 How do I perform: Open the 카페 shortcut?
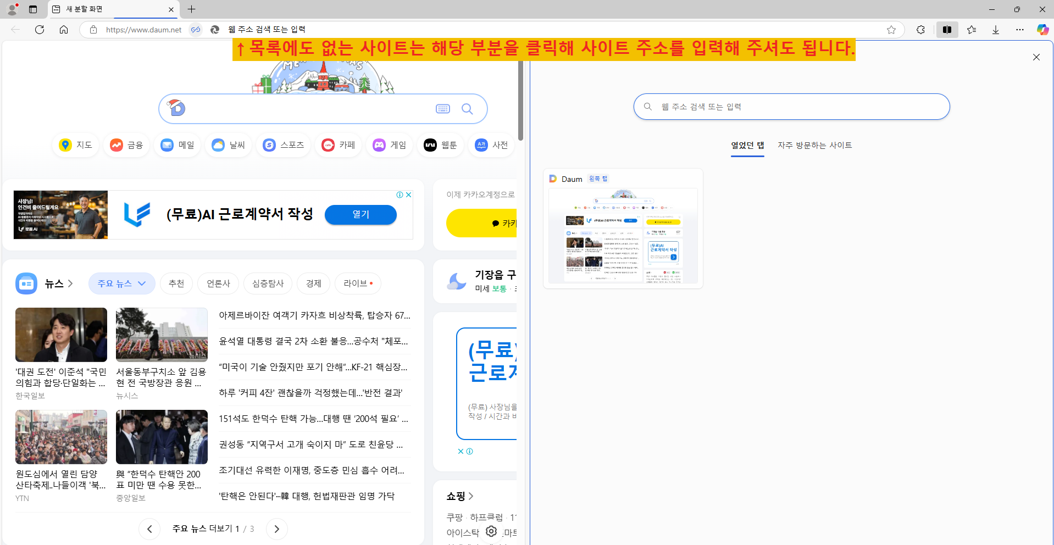[339, 145]
